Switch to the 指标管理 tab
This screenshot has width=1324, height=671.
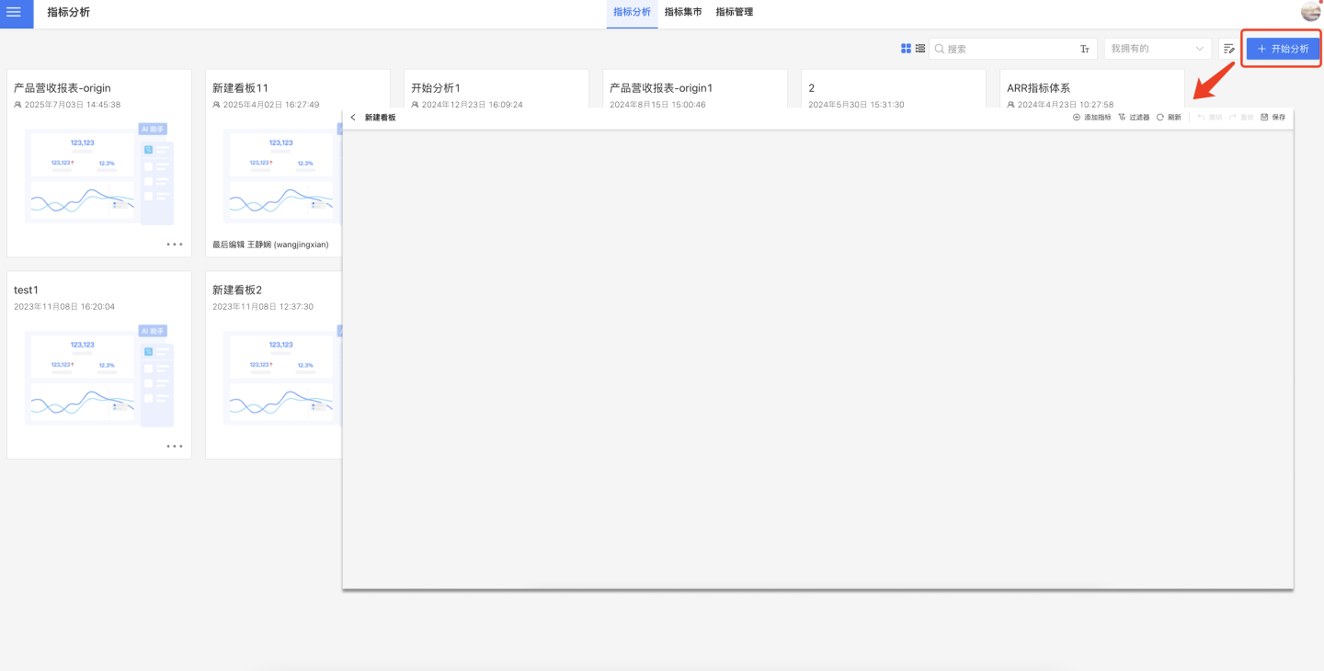pyautogui.click(x=735, y=12)
